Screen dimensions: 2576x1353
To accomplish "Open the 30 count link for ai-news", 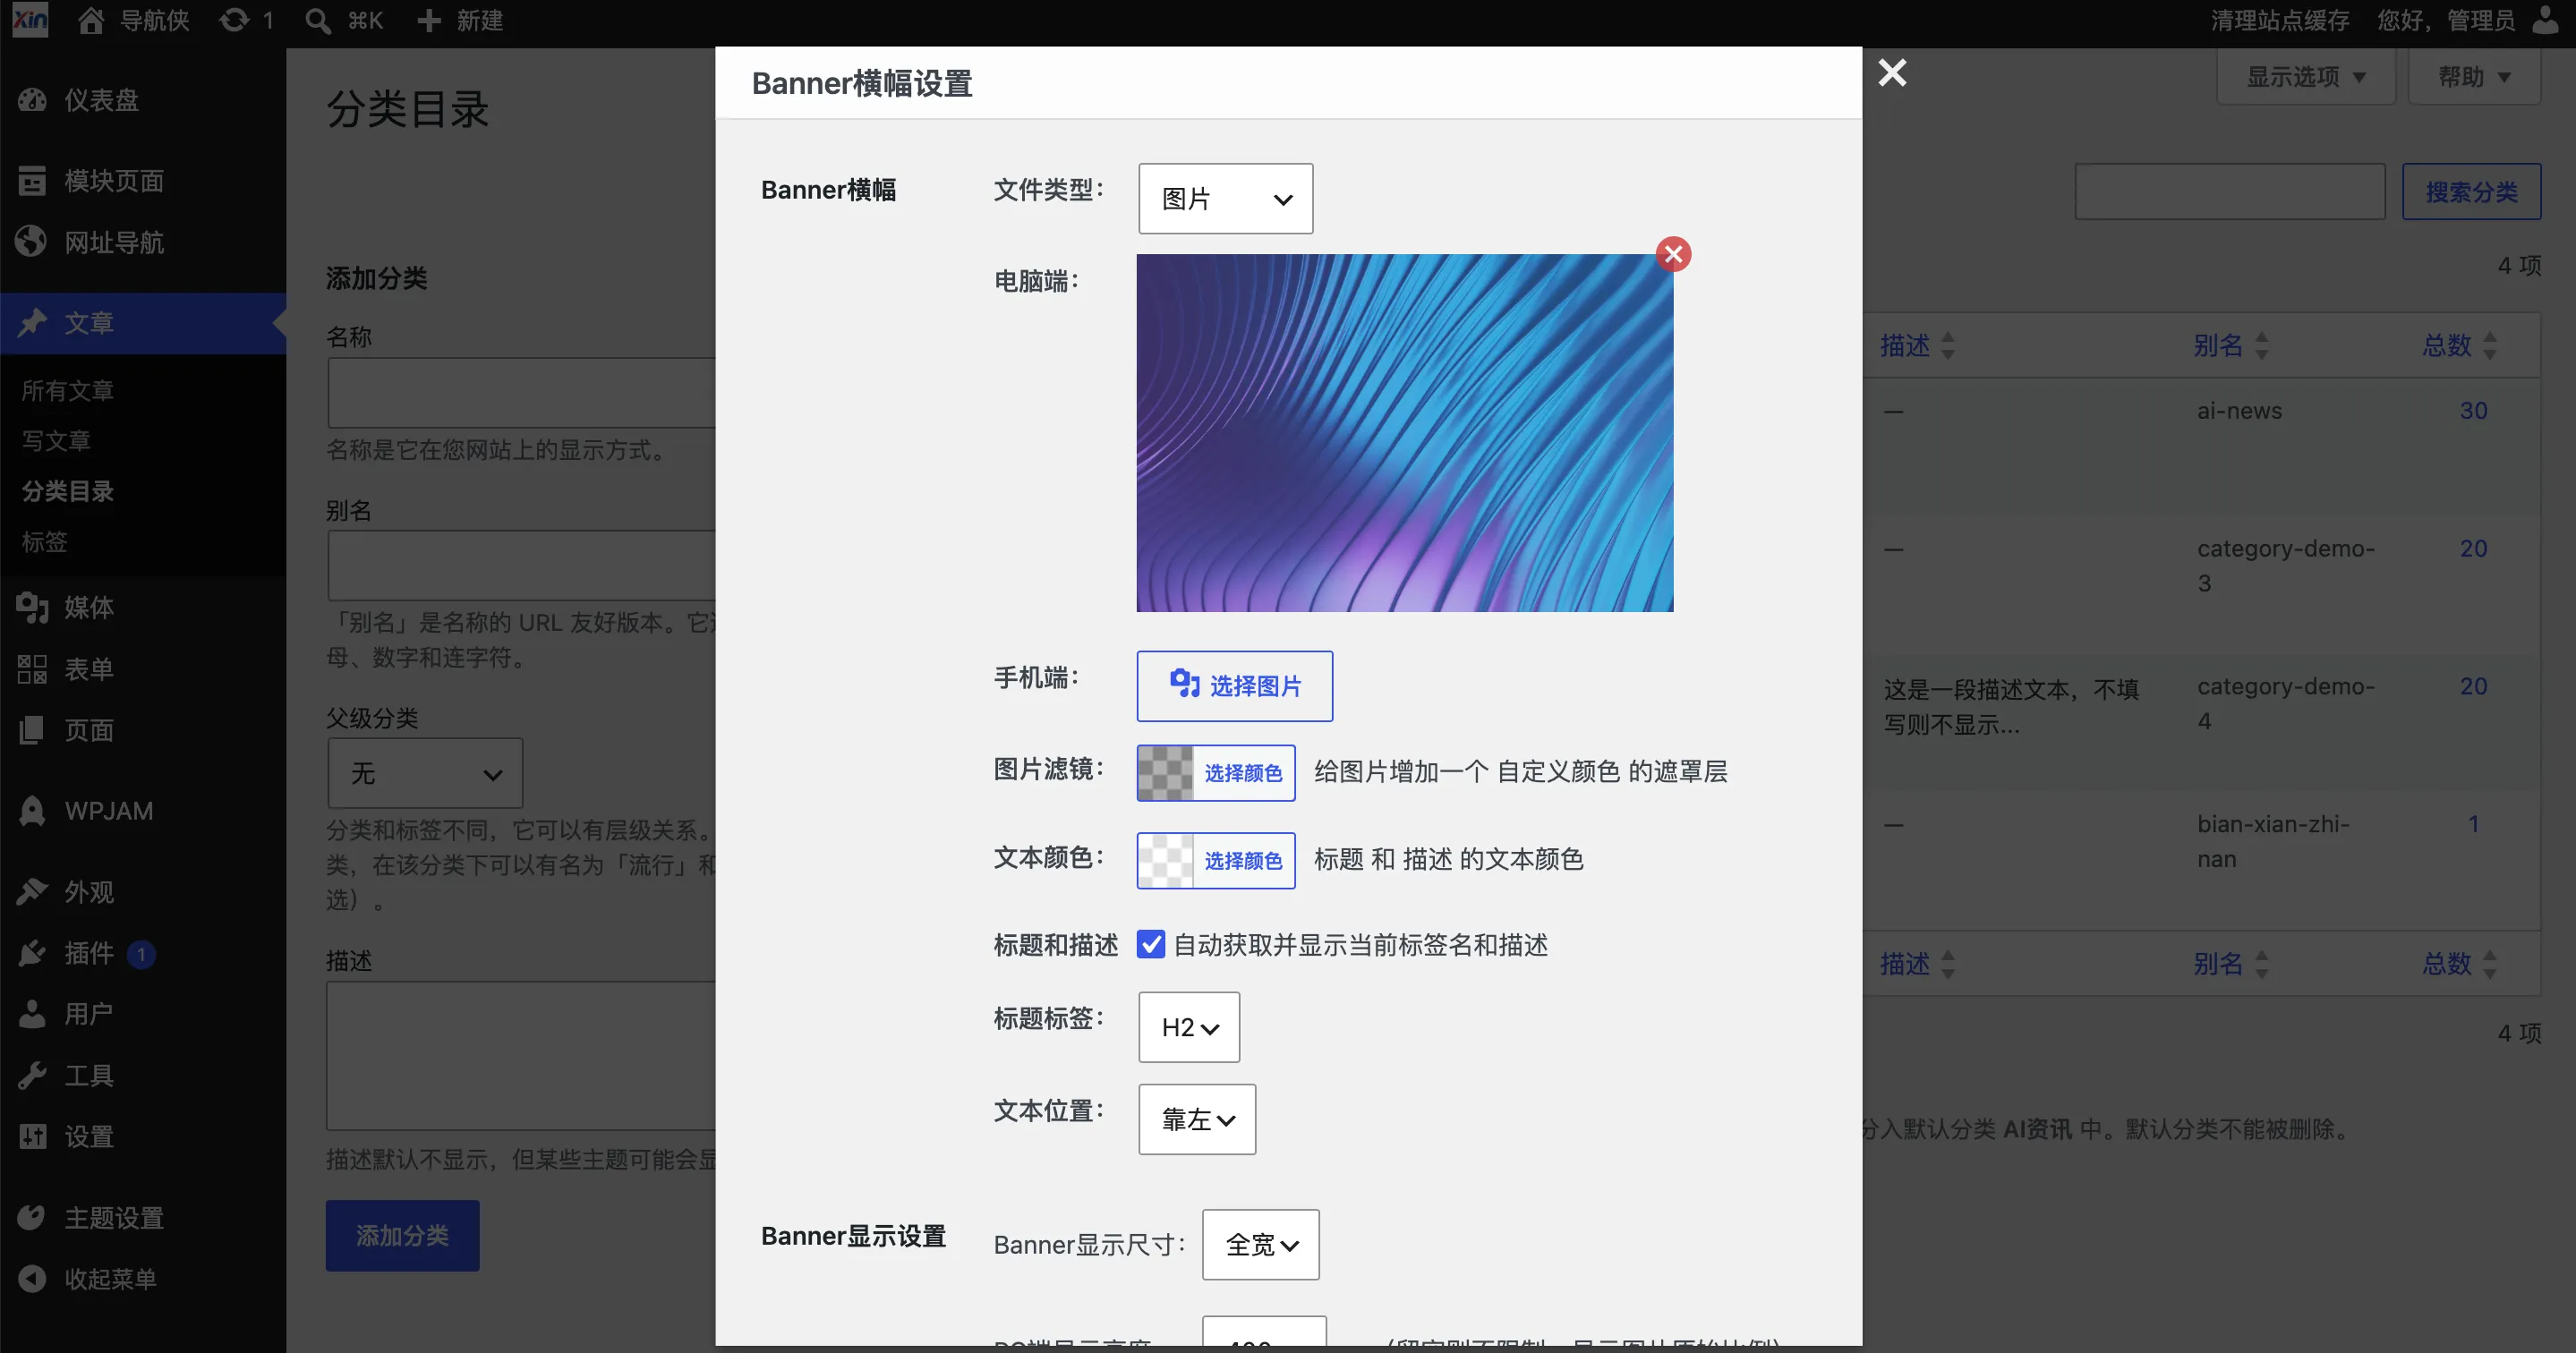I will (2474, 410).
